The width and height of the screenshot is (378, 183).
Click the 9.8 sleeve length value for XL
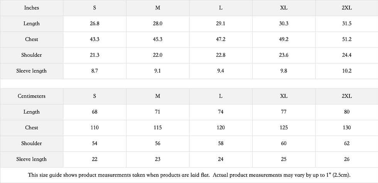284,71
